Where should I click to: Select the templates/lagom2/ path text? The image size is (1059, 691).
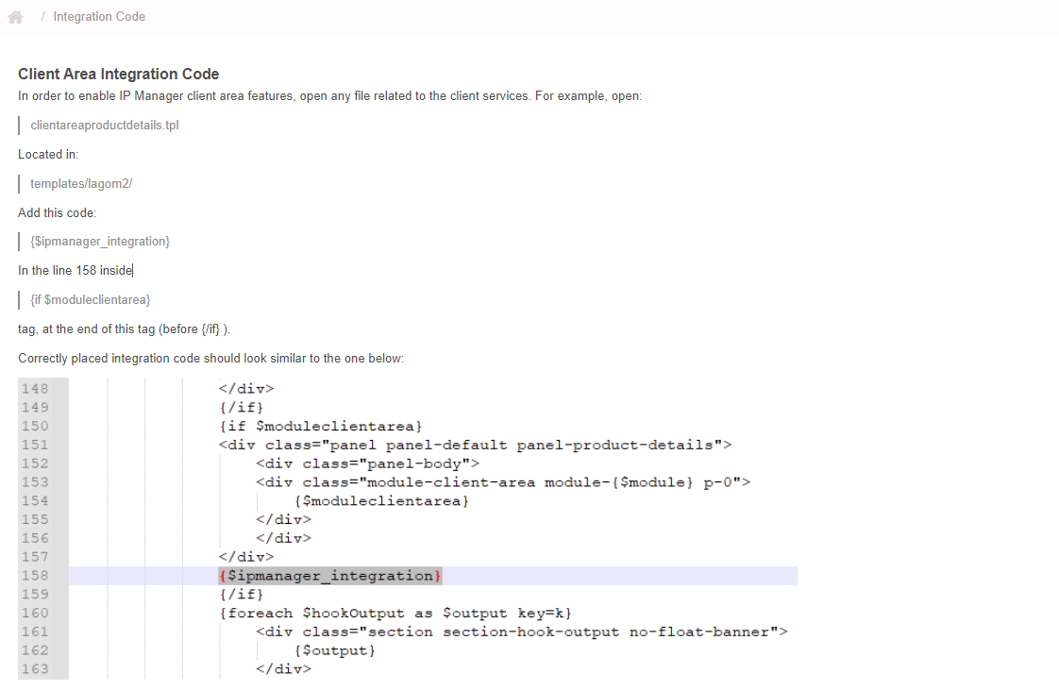pyautogui.click(x=81, y=184)
